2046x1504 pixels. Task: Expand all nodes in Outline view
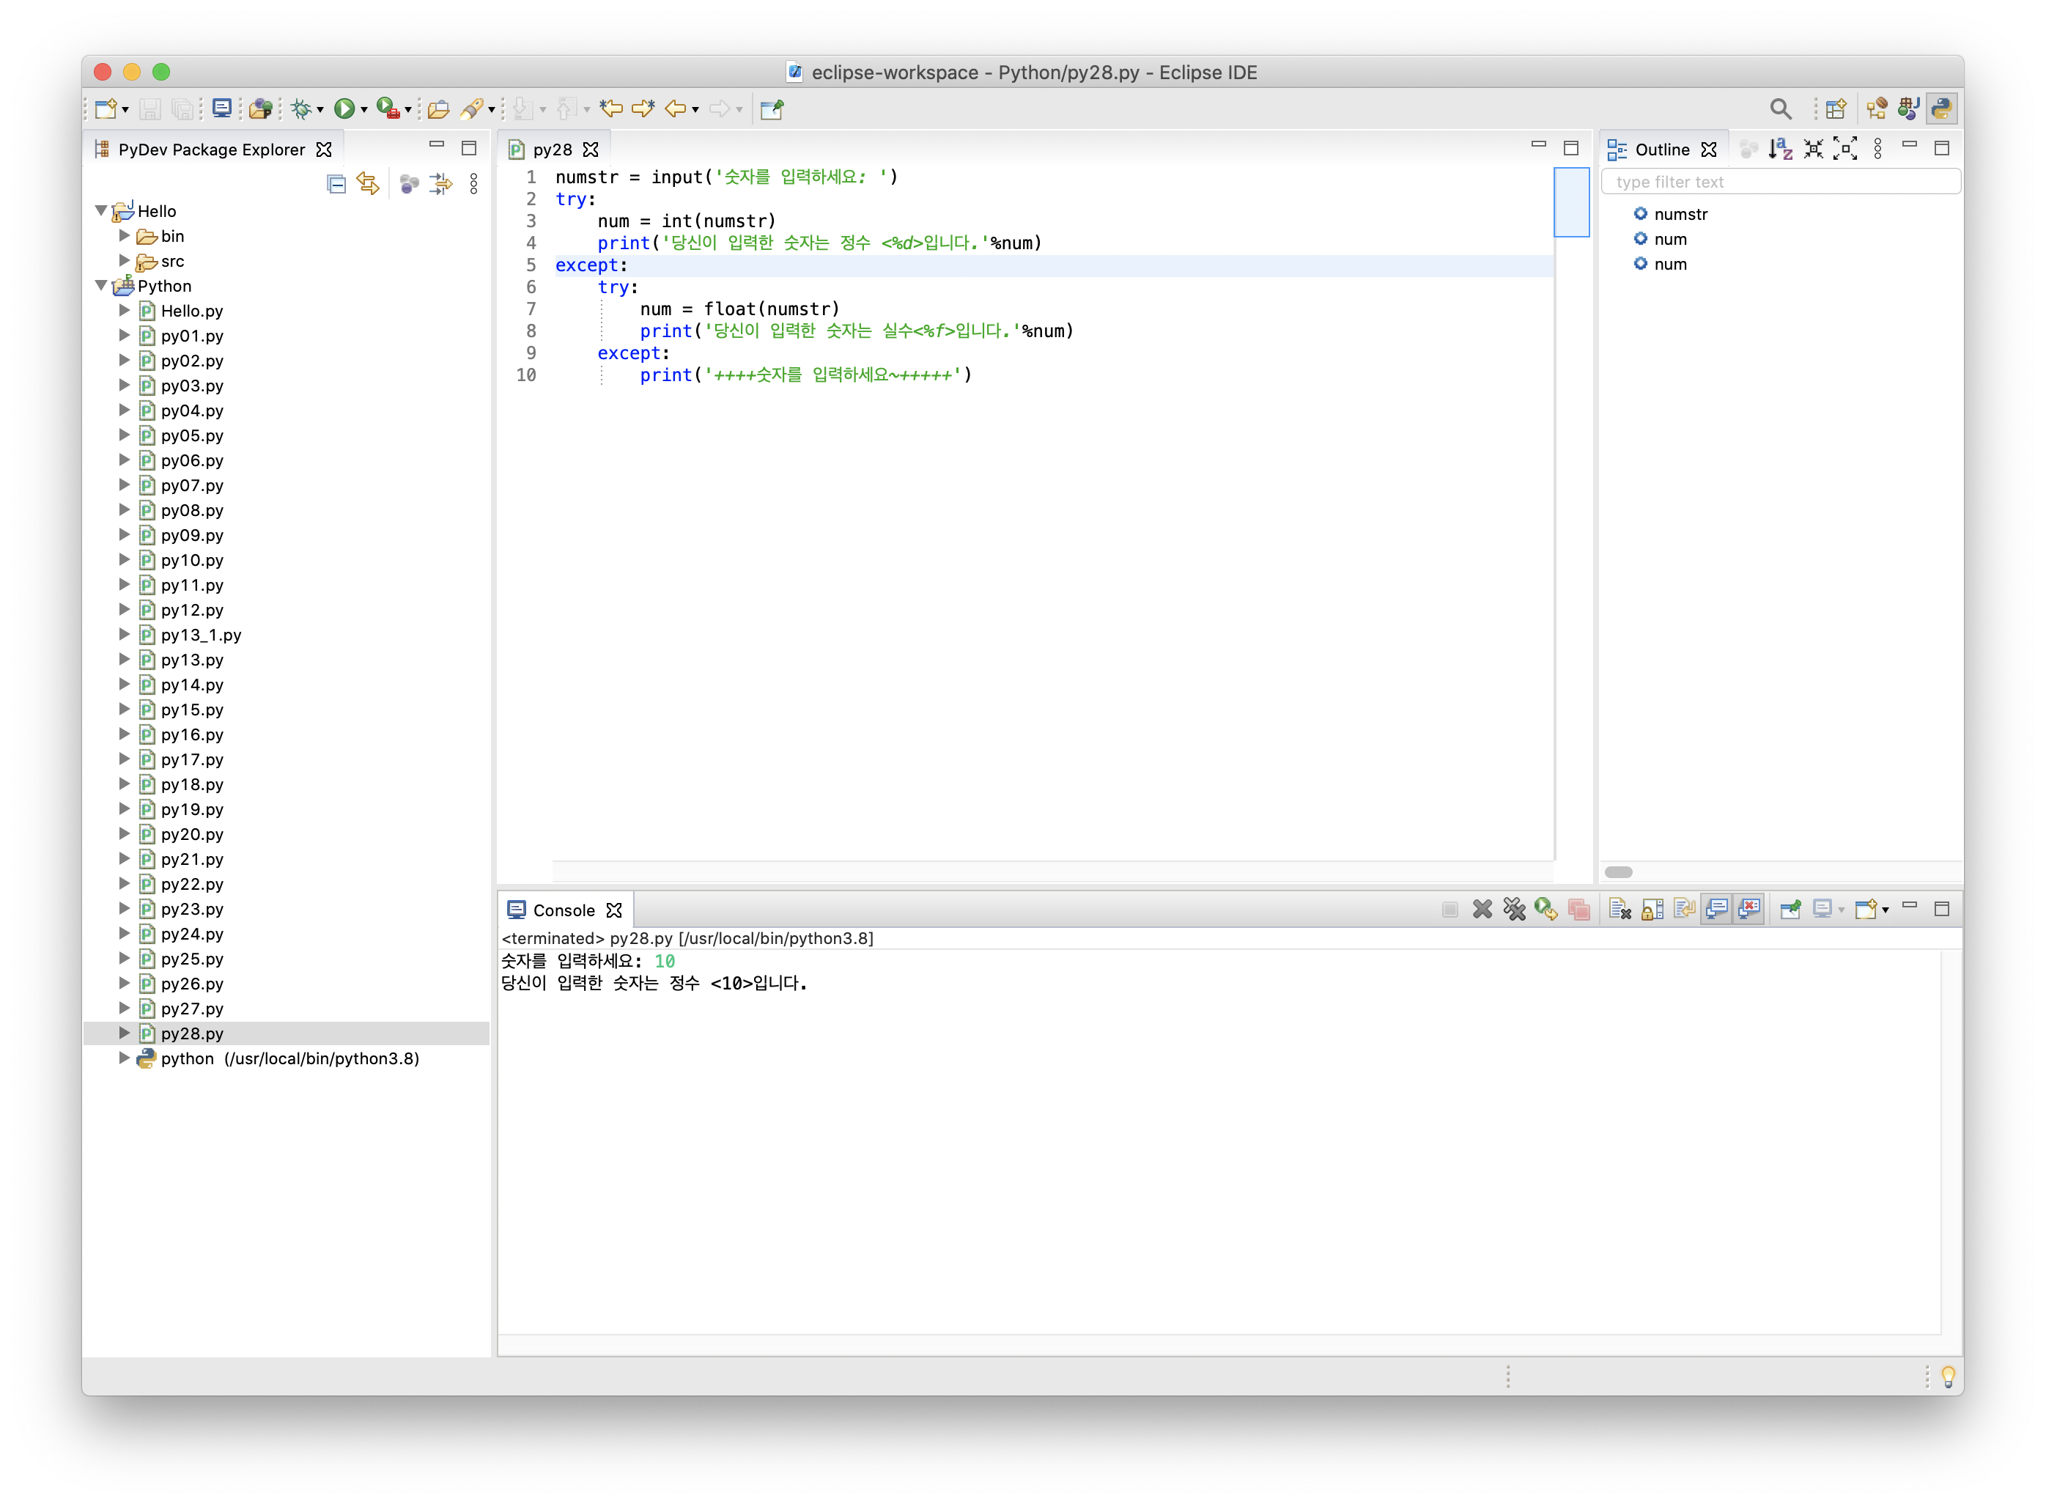coord(1845,150)
